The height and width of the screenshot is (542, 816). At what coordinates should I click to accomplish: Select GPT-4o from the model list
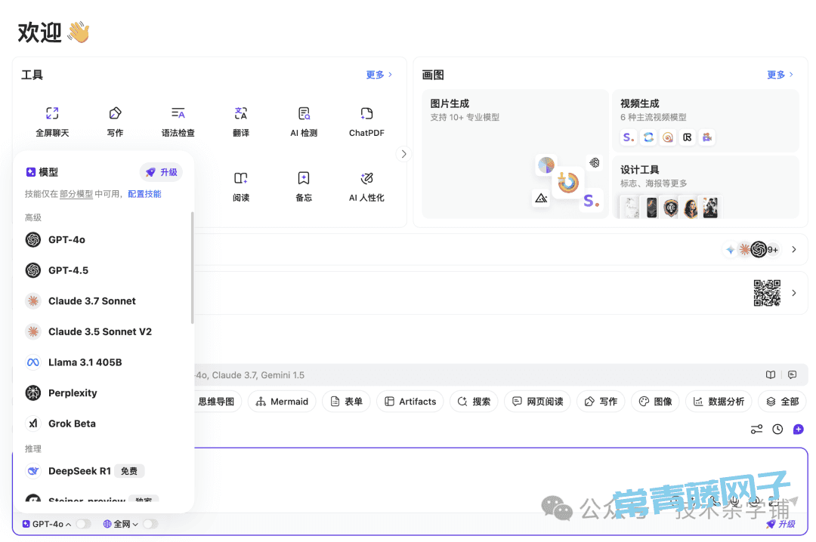point(104,240)
